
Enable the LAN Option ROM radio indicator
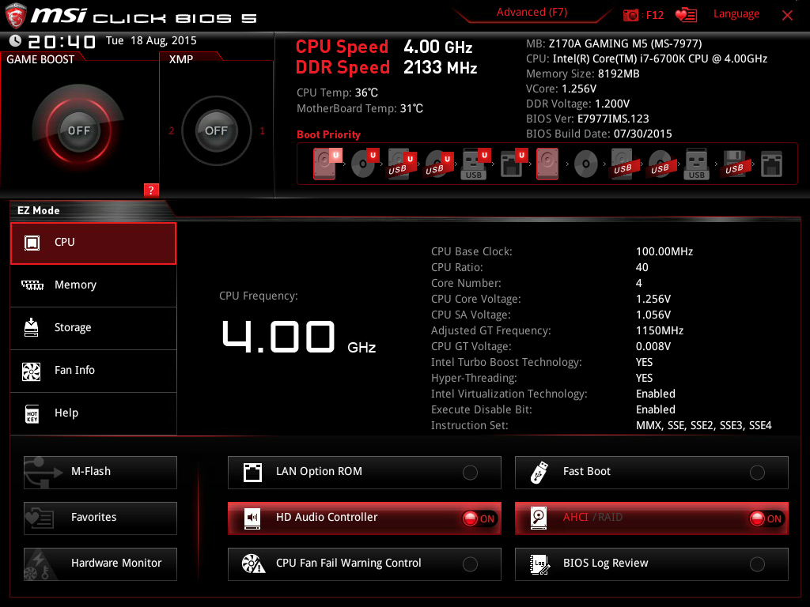click(470, 473)
